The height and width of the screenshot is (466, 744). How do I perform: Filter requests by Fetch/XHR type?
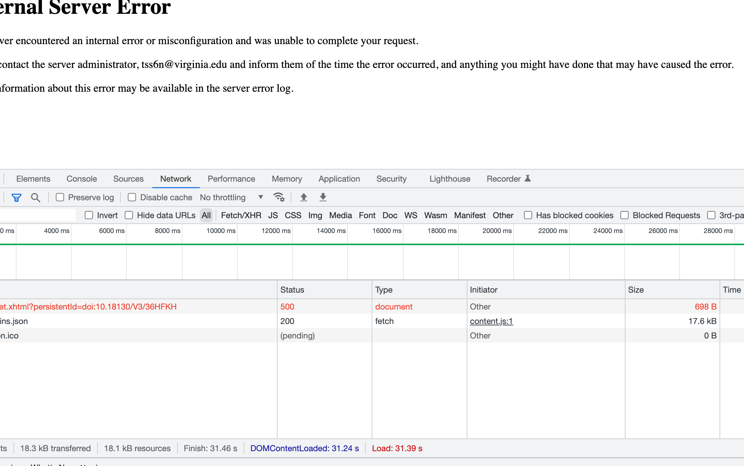pyautogui.click(x=241, y=215)
